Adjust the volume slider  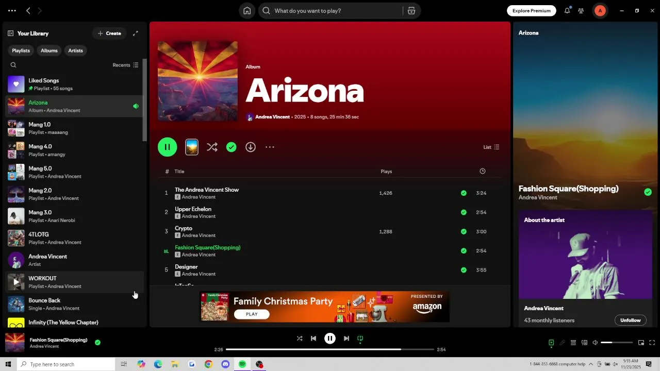click(617, 343)
